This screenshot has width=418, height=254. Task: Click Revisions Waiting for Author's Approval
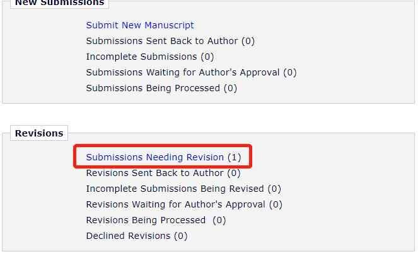tap(176, 204)
